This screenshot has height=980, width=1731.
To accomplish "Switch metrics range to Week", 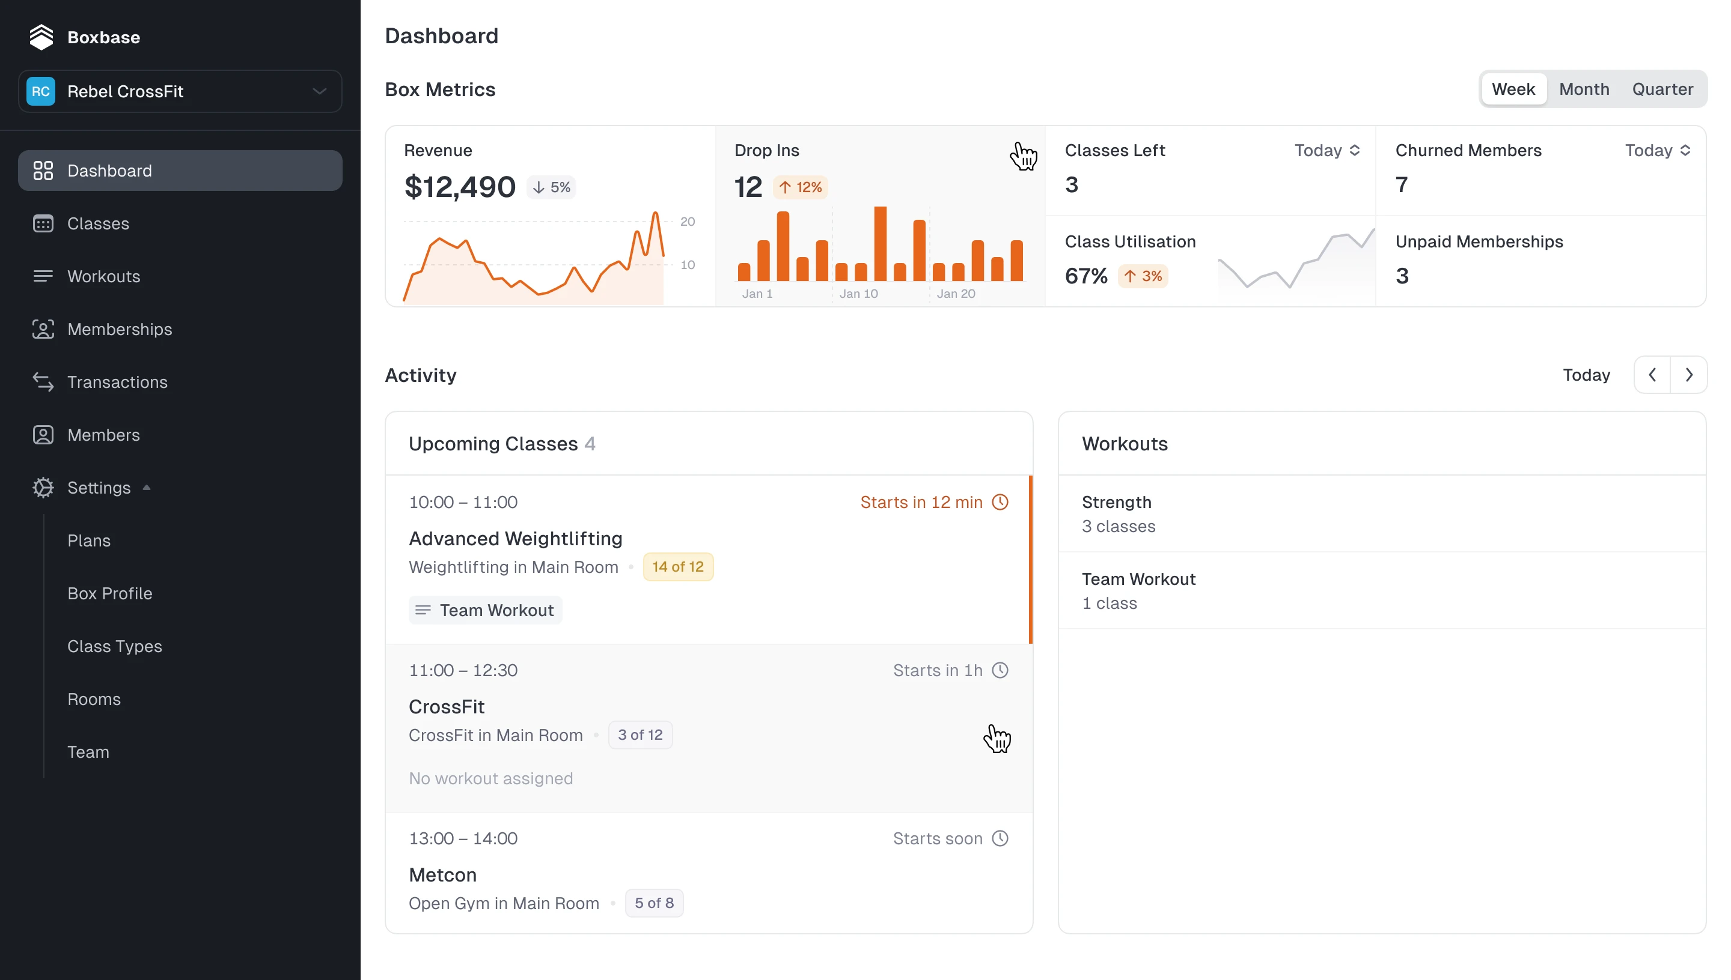I will (x=1513, y=89).
